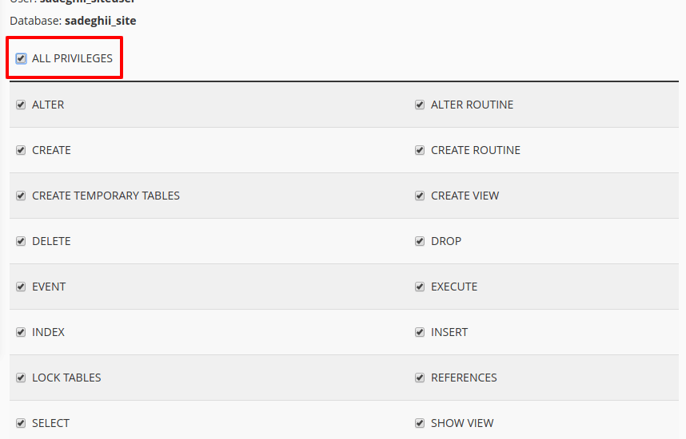Toggle the CREATE VIEW checkbox
This screenshot has width=686, height=439.
point(420,196)
